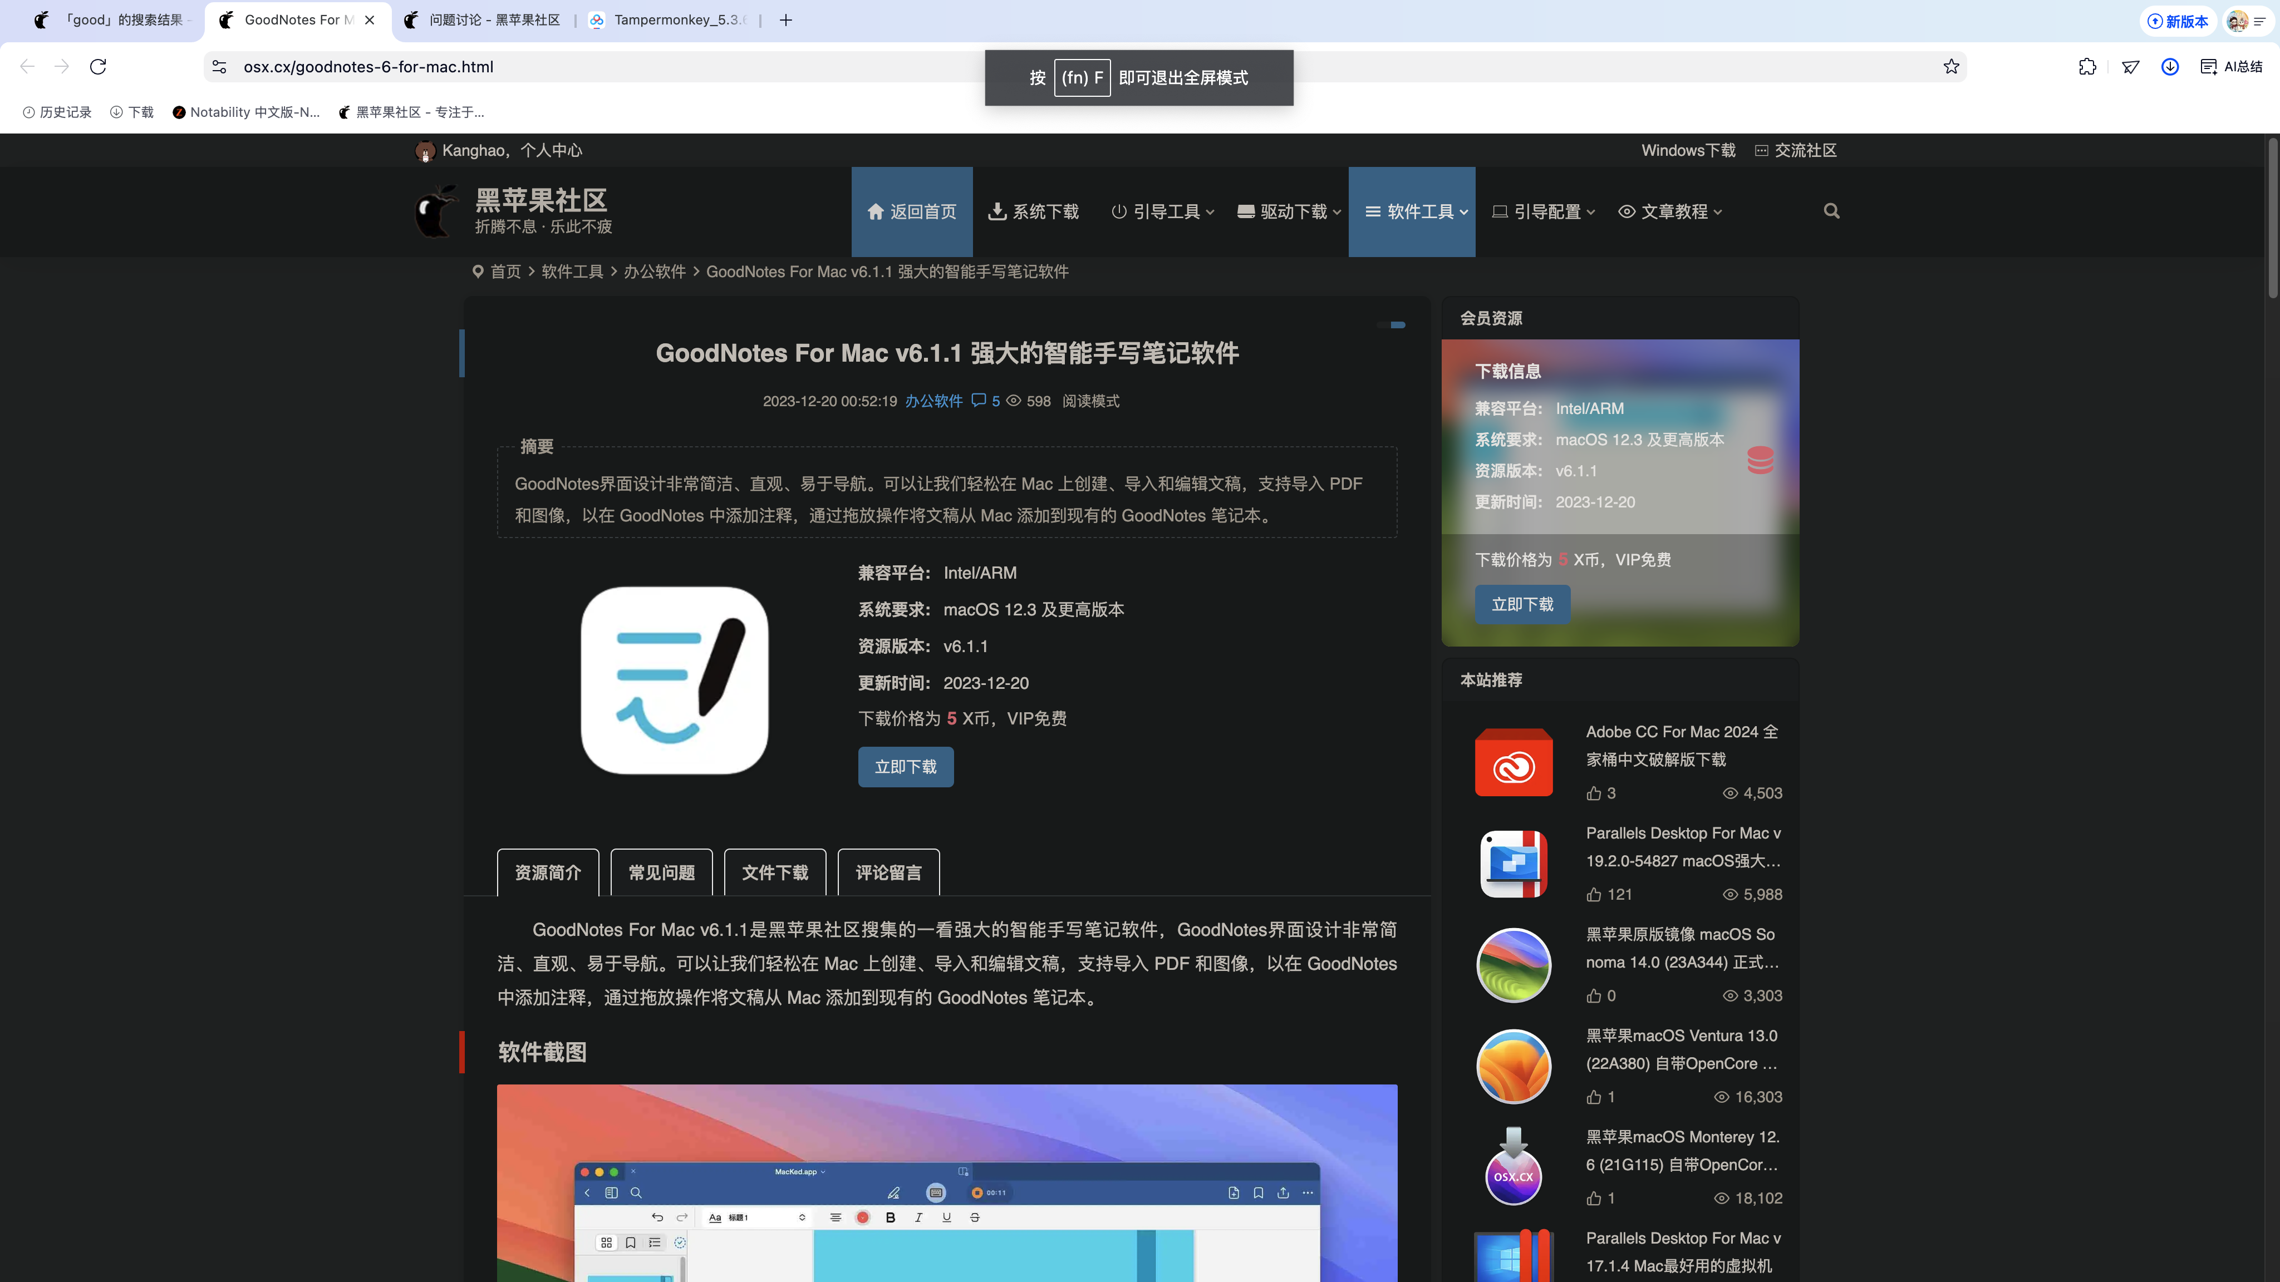
Task: Reload the page with the refresh icon
Action: point(98,66)
